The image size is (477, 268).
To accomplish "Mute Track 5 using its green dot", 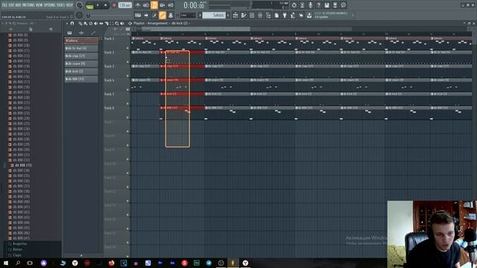I will pyautogui.click(x=127, y=104).
